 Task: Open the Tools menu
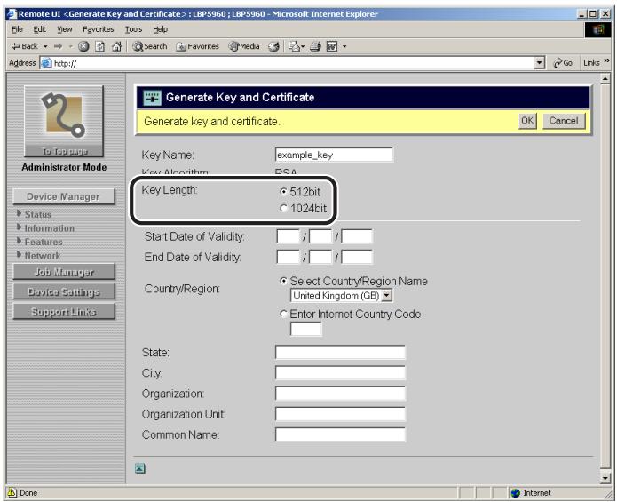pyautogui.click(x=133, y=29)
